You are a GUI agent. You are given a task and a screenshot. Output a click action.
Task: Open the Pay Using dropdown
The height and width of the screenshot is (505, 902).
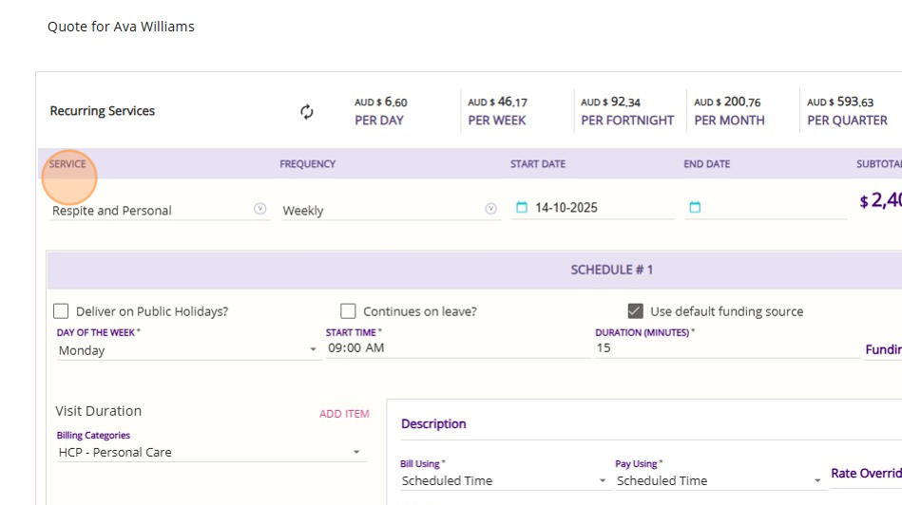pyautogui.click(x=817, y=481)
